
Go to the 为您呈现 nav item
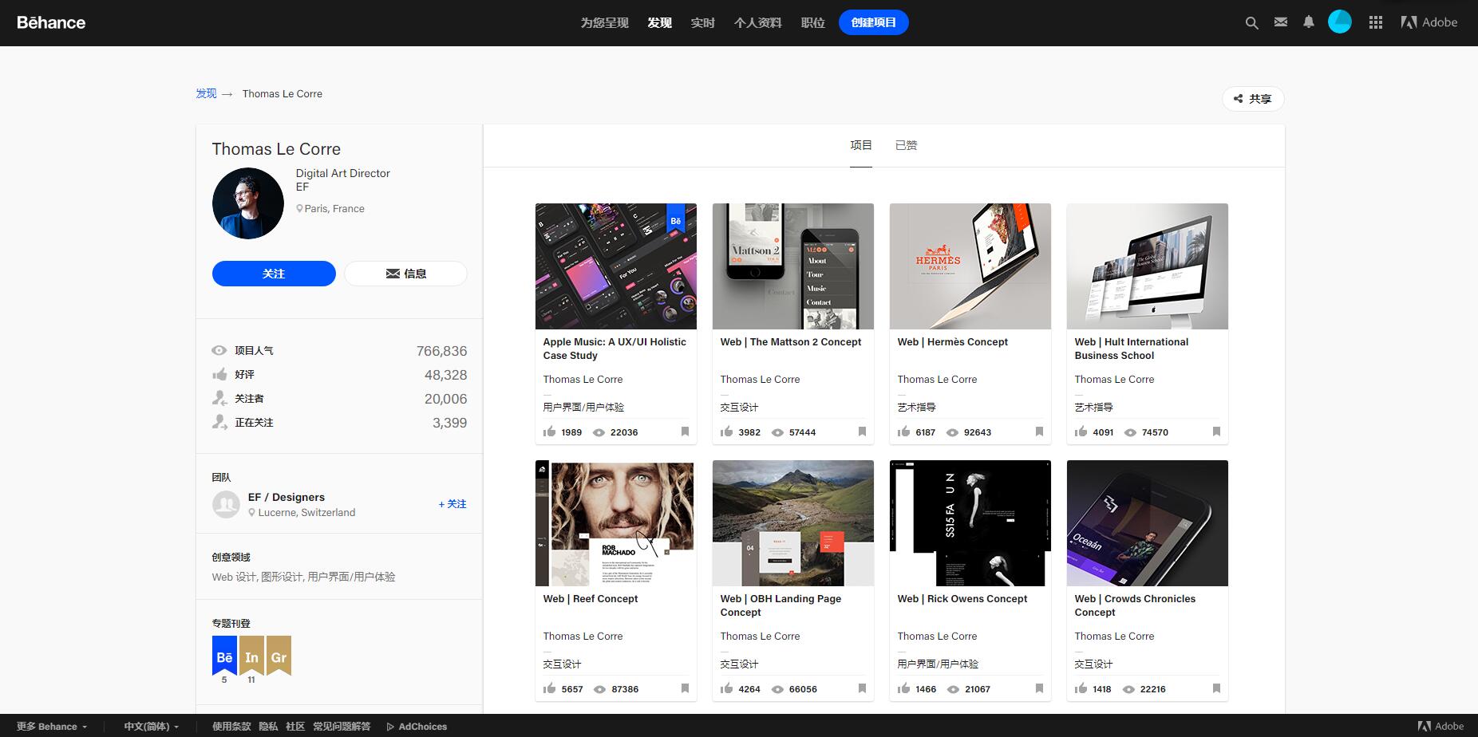coord(605,22)
